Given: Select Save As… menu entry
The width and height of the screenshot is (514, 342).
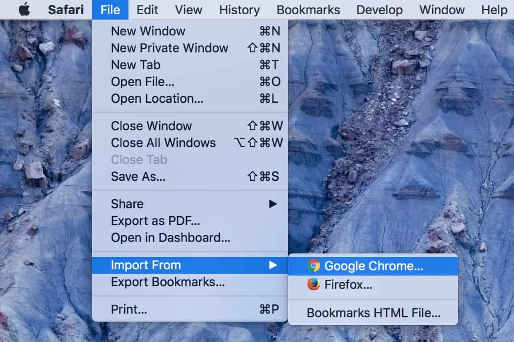Looking at the screenshot, I should click(138, 176).
